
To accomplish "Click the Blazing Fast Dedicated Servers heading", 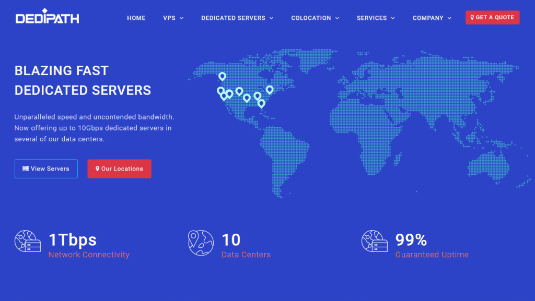I will coord(83,80).
